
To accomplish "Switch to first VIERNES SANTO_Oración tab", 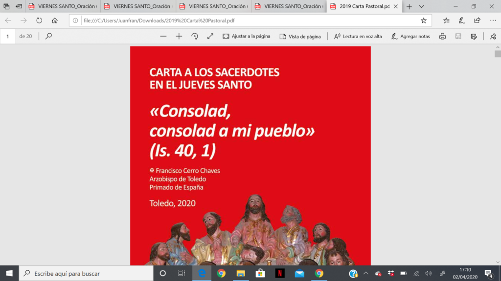I will pos(63,6).
